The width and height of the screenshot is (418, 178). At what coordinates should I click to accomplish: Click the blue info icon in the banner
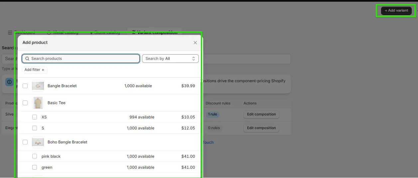click(10, 82)
